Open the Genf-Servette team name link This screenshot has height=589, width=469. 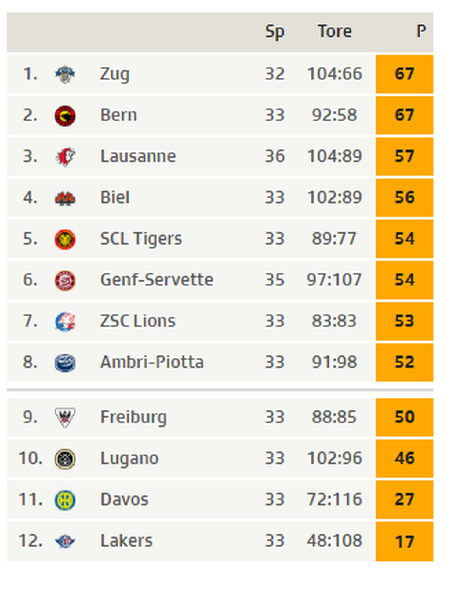(157, 280)
